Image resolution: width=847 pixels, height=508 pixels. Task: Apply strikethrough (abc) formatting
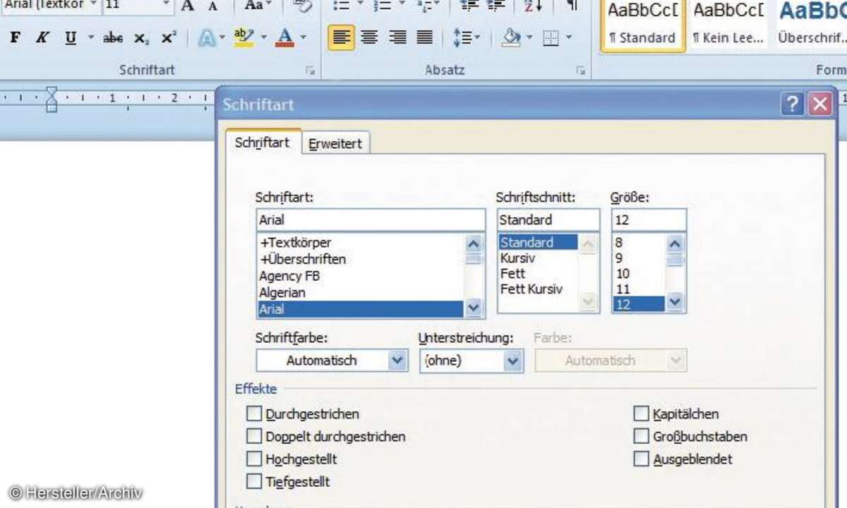pyautogui.click(x=113, y=37)
